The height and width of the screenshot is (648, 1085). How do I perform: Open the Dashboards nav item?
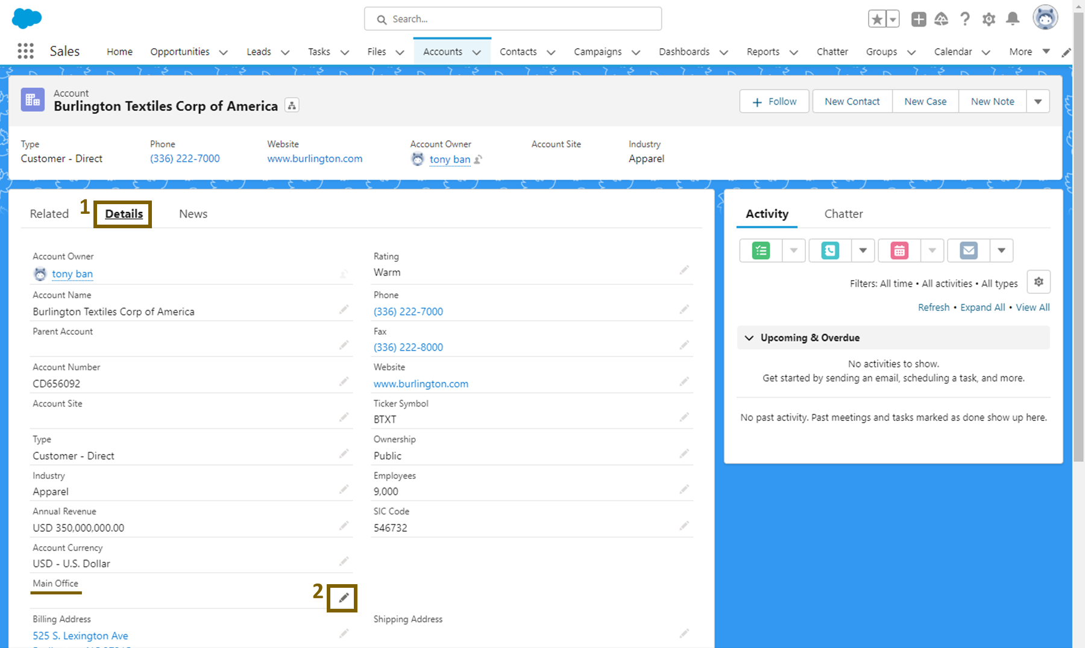coord(684,52)
